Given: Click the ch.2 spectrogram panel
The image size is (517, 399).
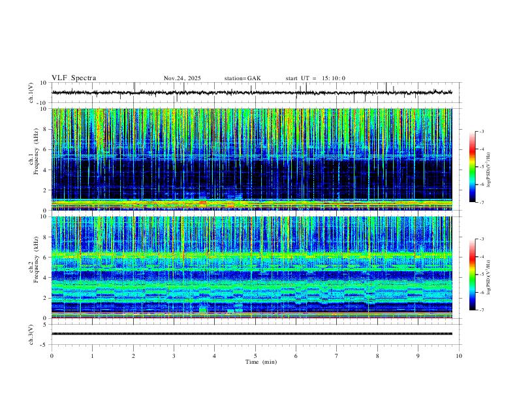Looking at the screenshot, I should point(252,267).
